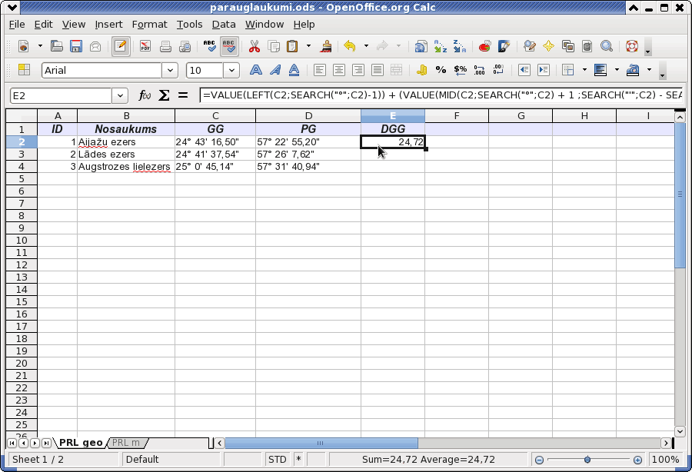Show Data Sources

tap(587, 46)
